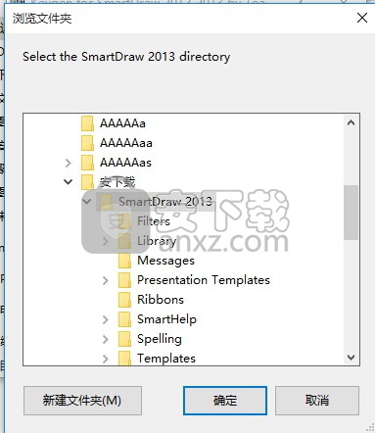375x433 pixels.
Task: Expand the Library folder
Action: pyautogui.click(x=106, y=241)
